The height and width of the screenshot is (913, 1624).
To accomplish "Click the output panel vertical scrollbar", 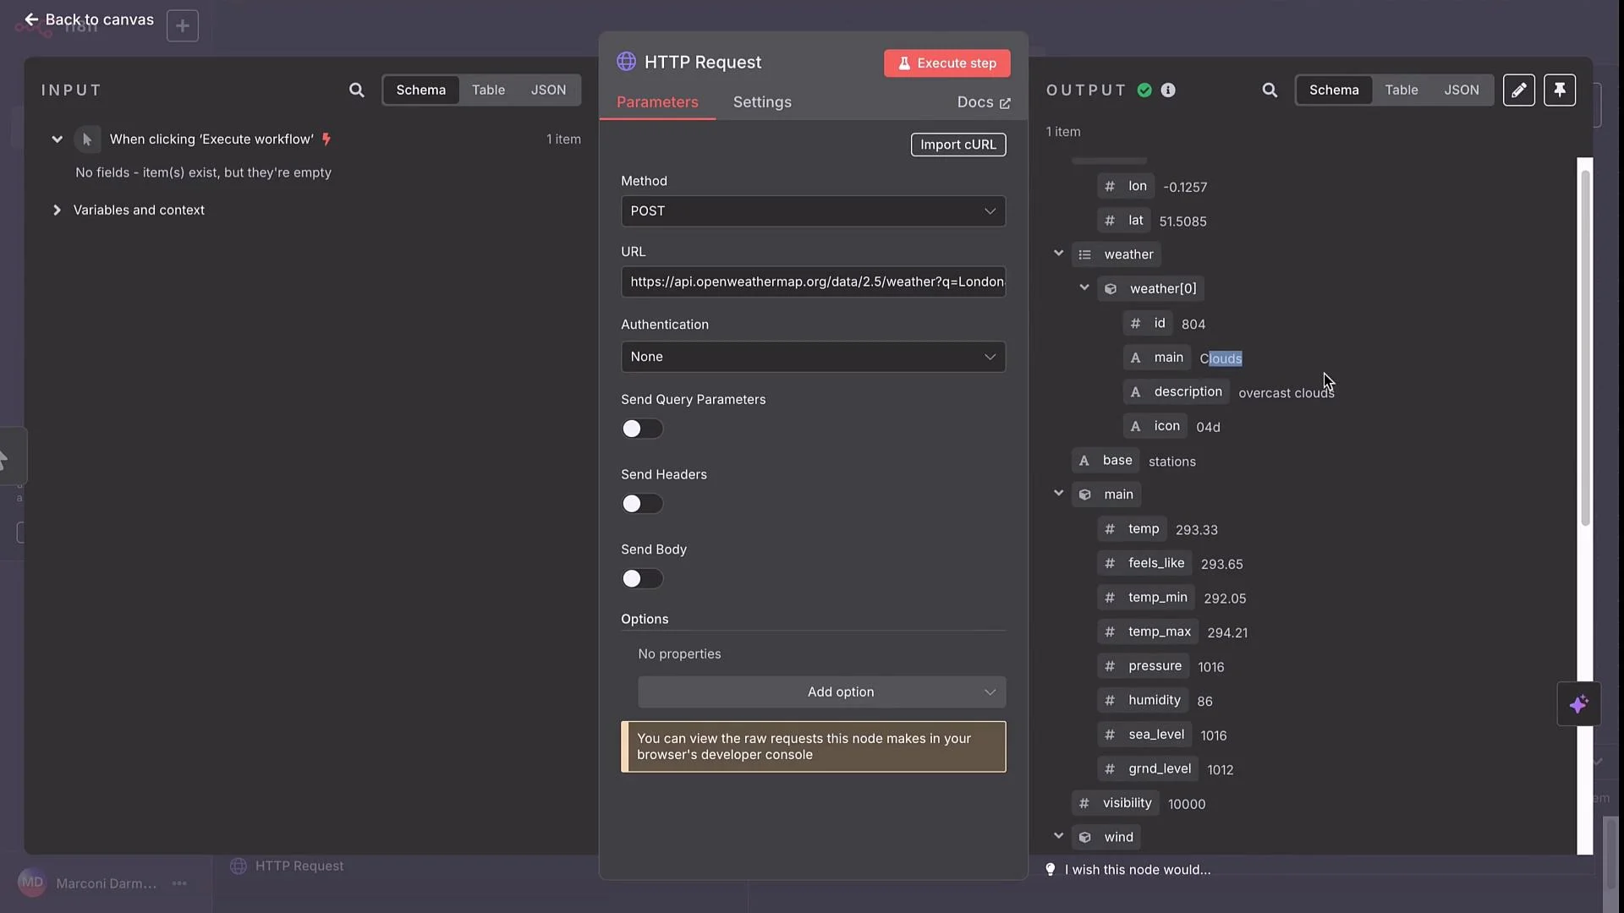I will (x=1585, y=347).
